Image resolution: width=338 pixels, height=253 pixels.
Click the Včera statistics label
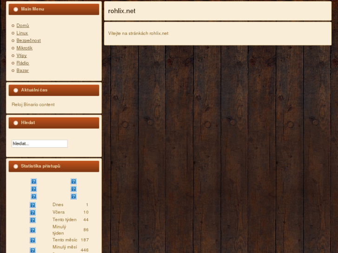[x=59, y=212]
